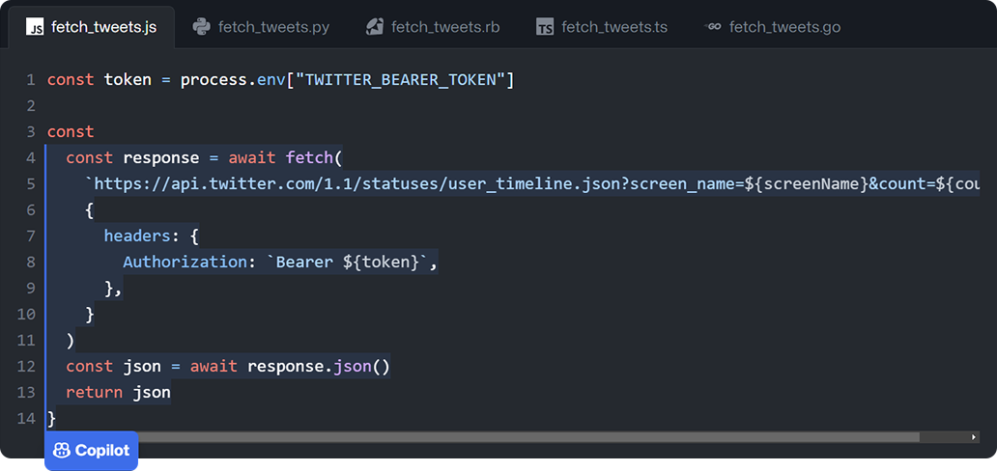Screen dimensions: 997x471
Task: Click line number 3
Action: (31, 132)
